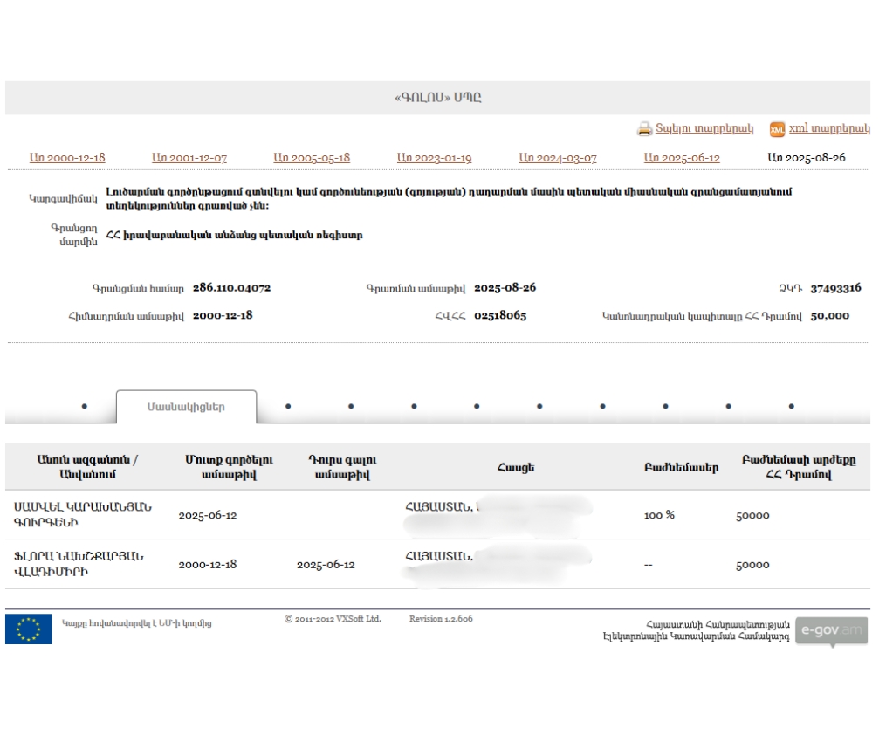Select the Առ 2005-05-18 history link
886x749 pixels.
(312, 158)
